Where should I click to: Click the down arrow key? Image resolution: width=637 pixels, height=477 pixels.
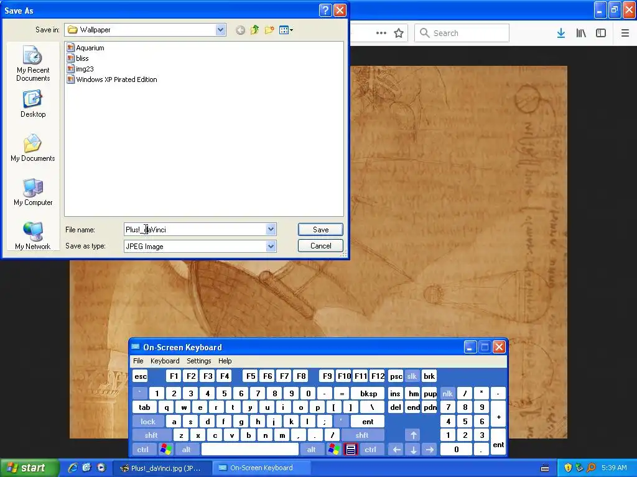point(413,450)
